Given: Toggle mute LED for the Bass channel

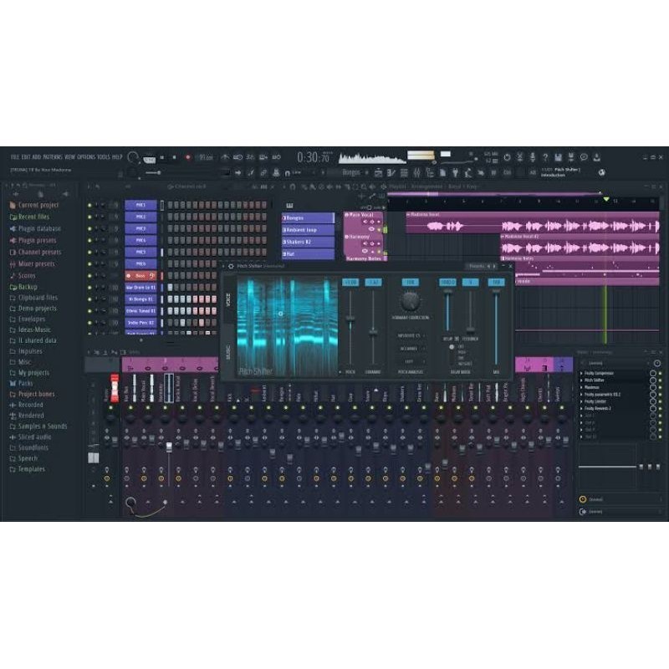Looking at the screenshot, I should coord(89,276).
